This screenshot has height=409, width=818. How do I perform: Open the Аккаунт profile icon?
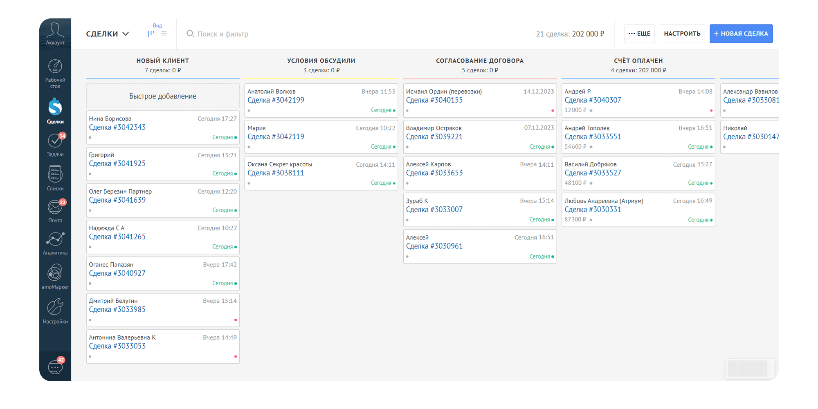click(55, 33)
